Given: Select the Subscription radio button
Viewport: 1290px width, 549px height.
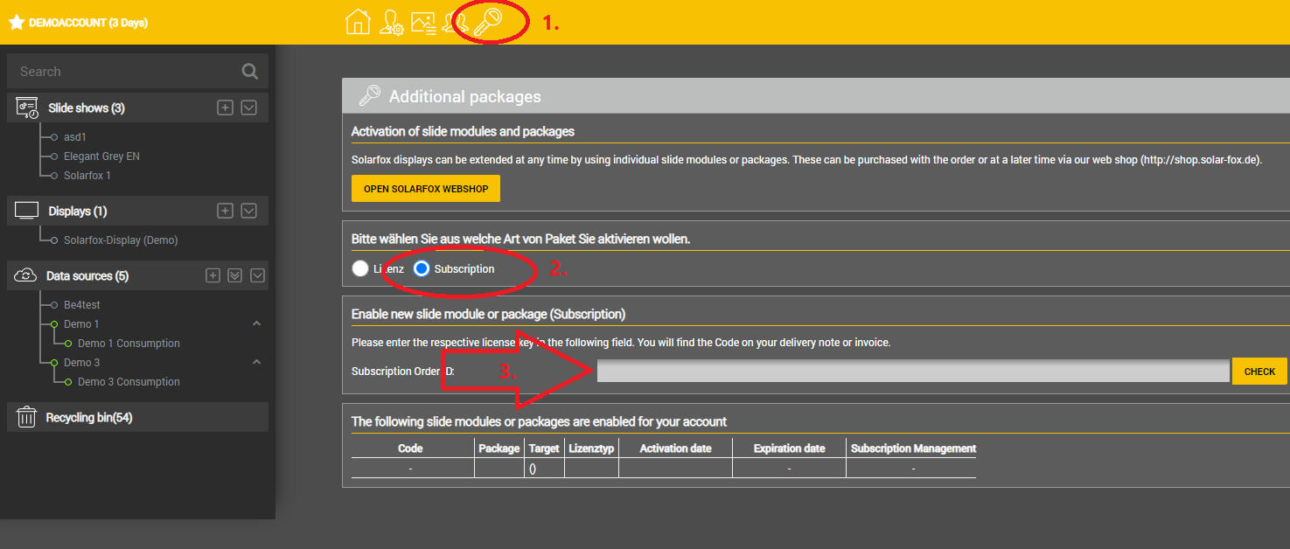Looking at the screenshot, I should point(422,268).
